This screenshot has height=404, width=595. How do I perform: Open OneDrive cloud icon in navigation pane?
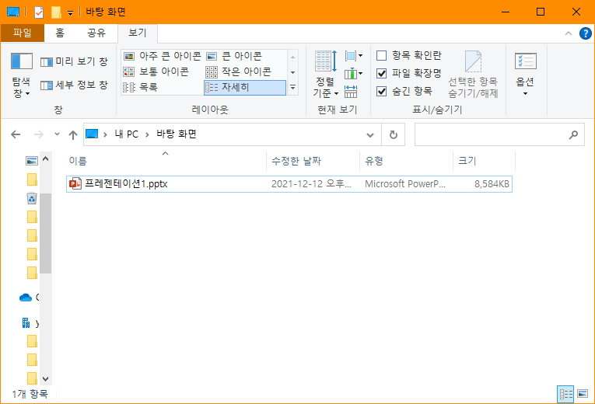(x=26, y=298)
